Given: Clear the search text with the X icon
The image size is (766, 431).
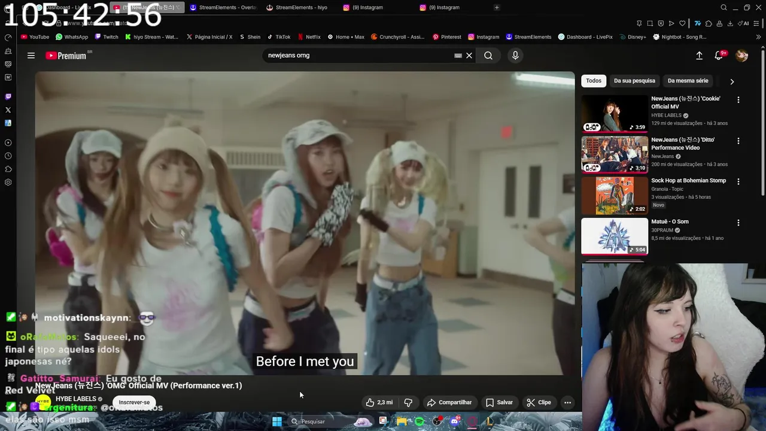Looking at the screenshot, I should click(469, 56).
